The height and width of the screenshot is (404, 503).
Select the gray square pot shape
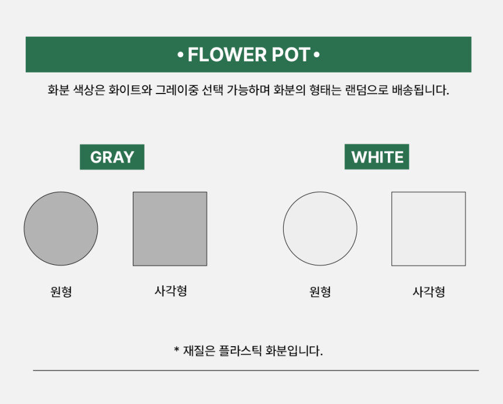click(170, 229)
